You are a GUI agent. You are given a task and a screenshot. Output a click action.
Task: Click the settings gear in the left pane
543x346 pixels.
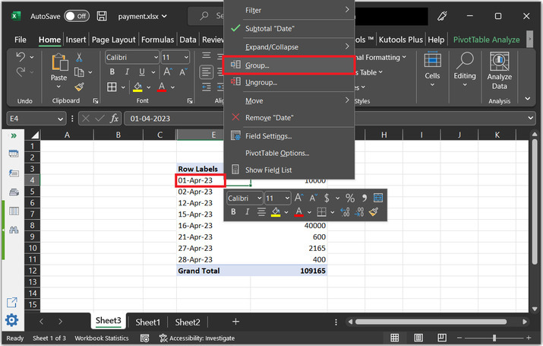[x=12, y=320]
